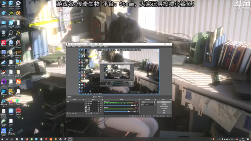Adjust the desktop audio volume slider
Viewport: 251px width, 141px height.
click(118, 105)
